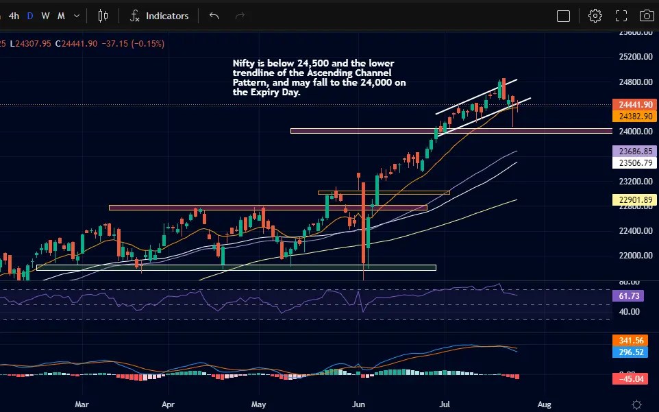Screen dimensions: 659x412
Task: Click the 24000.00 price axis label
Action: 636,131
